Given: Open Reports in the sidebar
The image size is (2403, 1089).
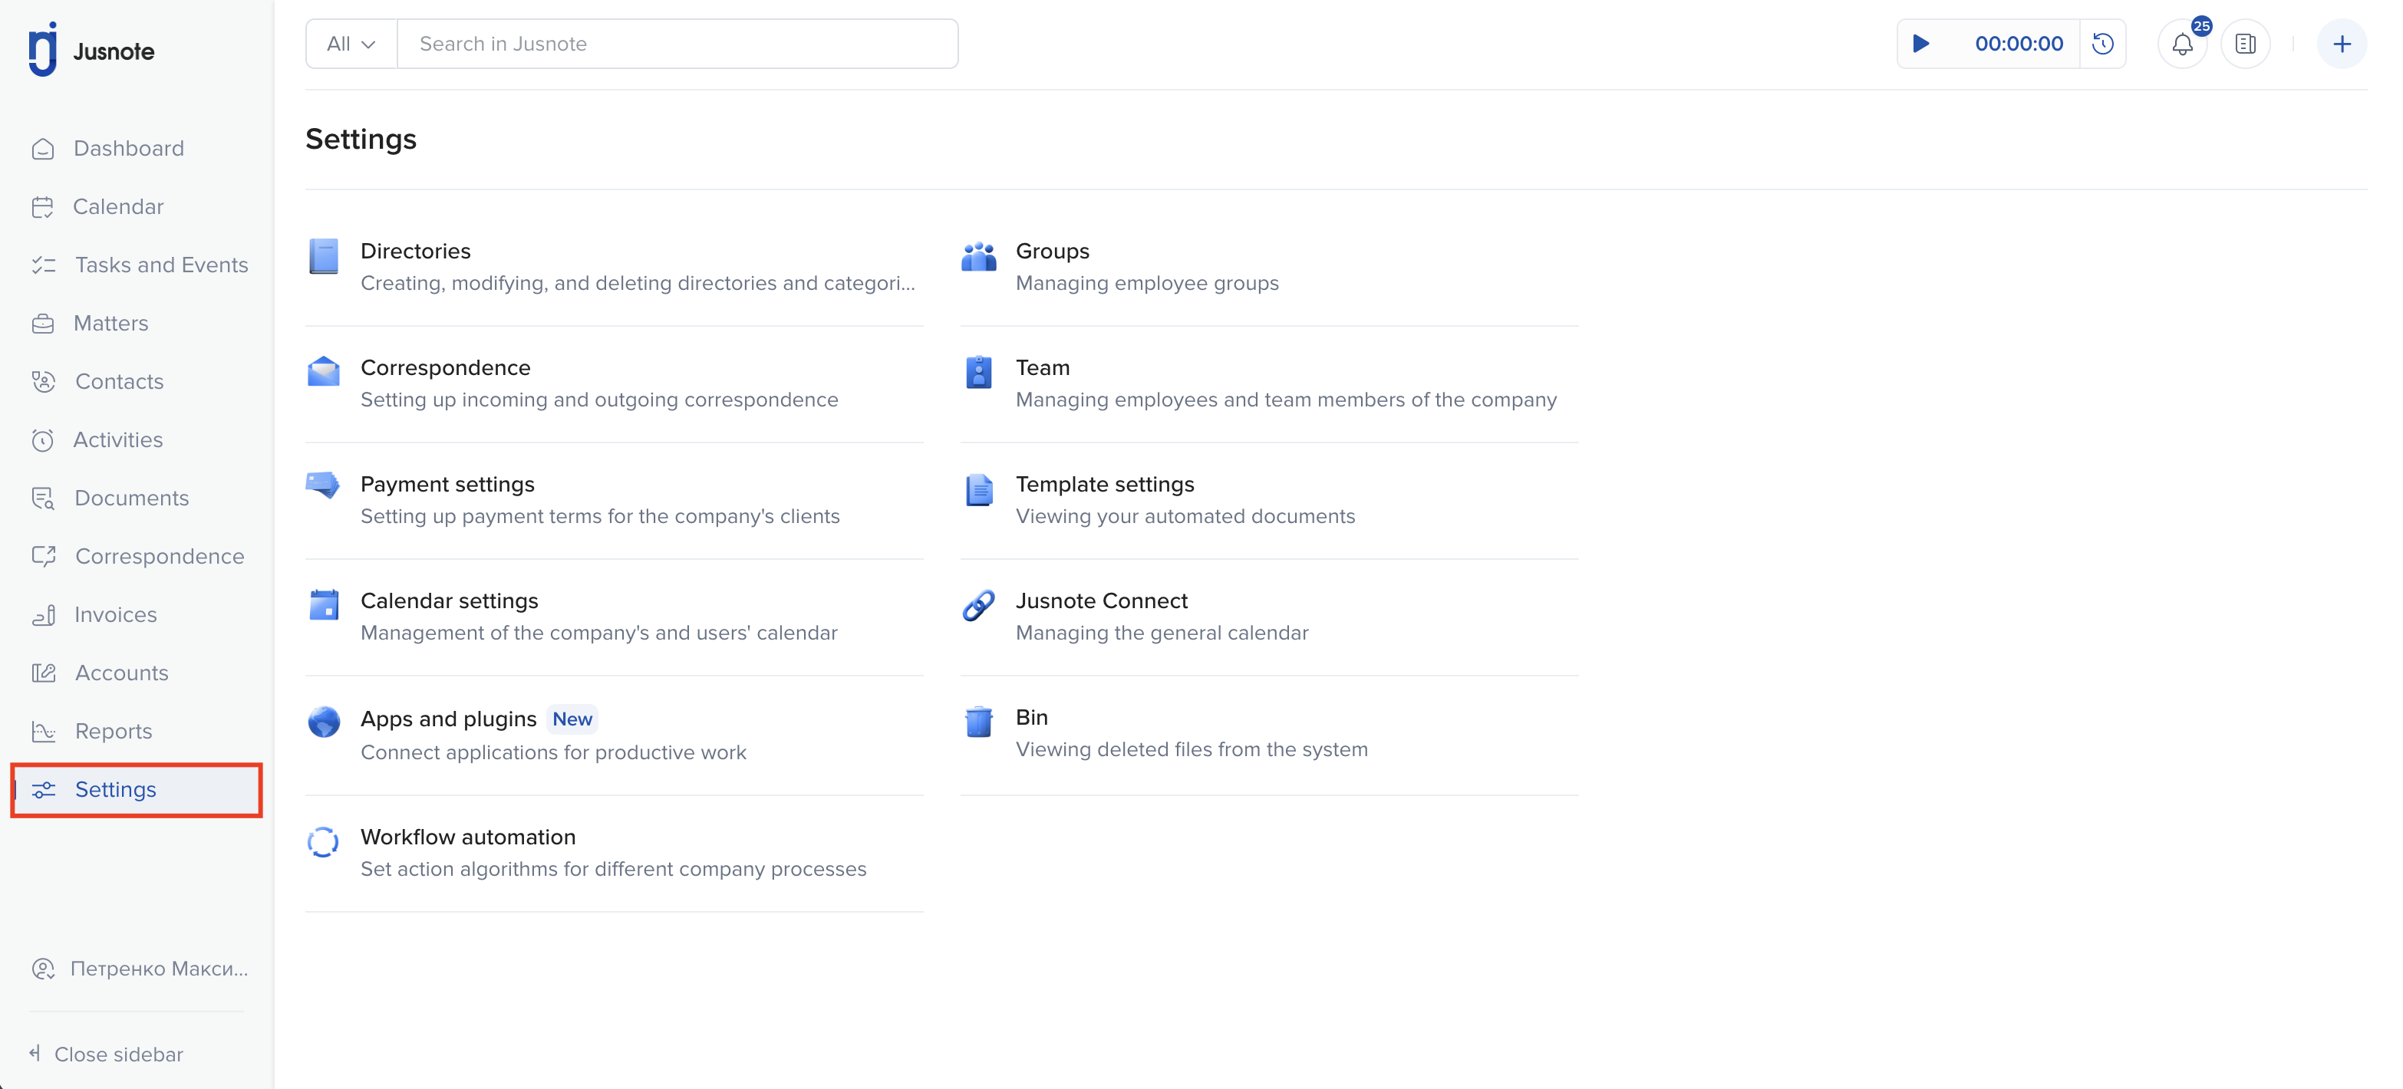Looking at the screenshot, I should 114,732.
